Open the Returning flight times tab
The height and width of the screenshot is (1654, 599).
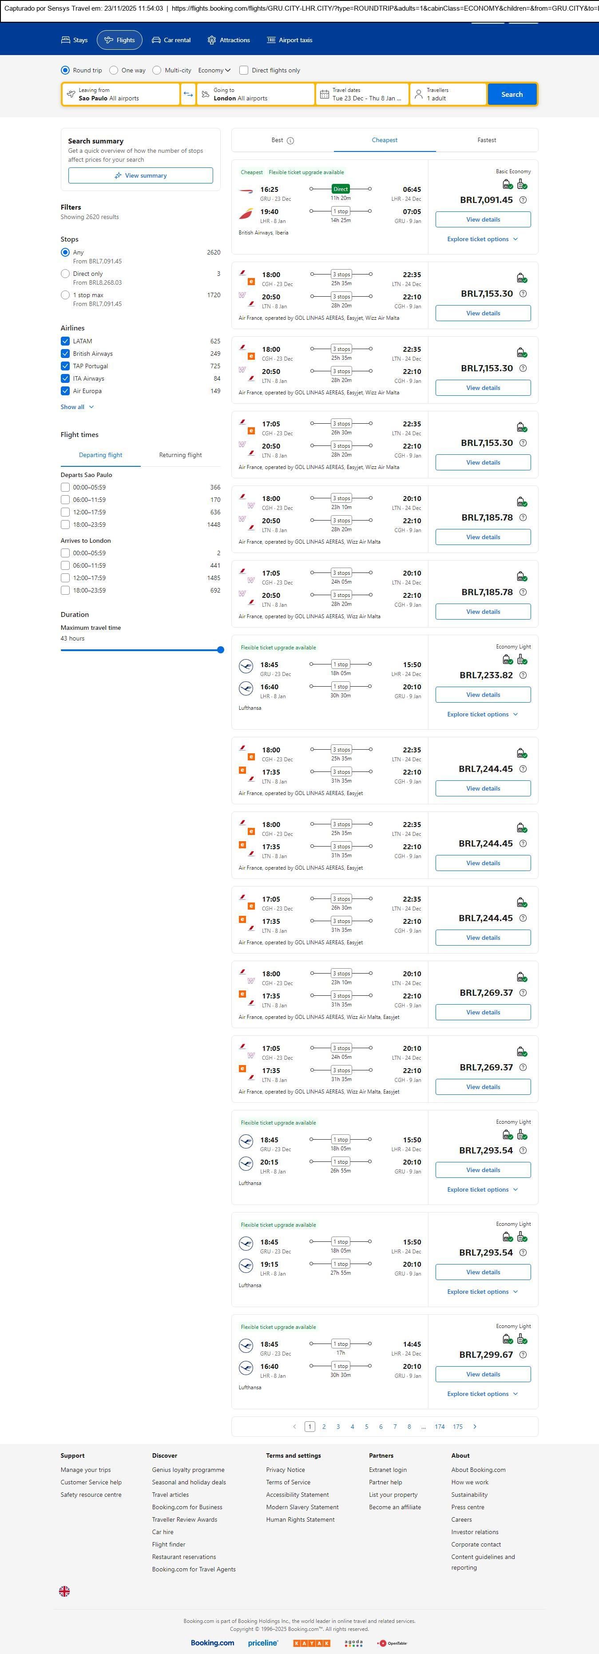coord(180,455)
